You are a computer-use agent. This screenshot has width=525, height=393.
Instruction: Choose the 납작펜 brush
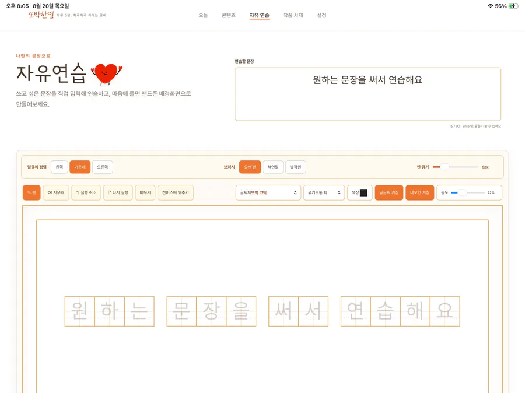pos(295,167)
